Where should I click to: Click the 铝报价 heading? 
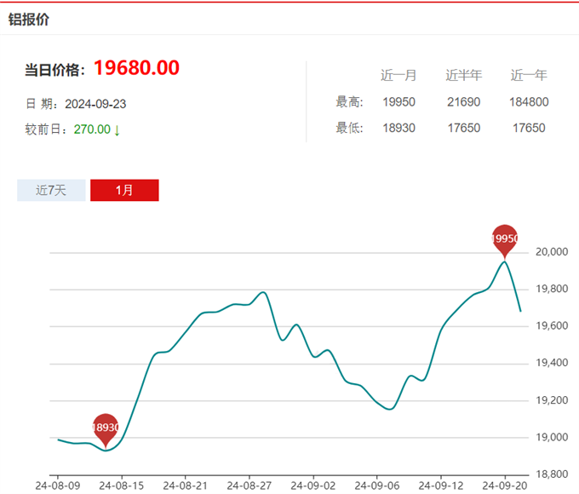click(x=29, y=19)
